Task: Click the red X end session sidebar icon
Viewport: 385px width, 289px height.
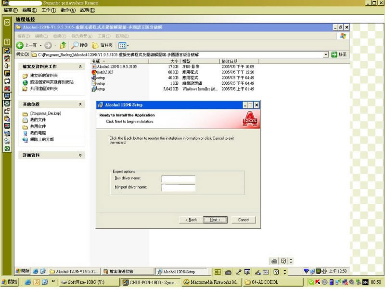Action: (7, 88)
